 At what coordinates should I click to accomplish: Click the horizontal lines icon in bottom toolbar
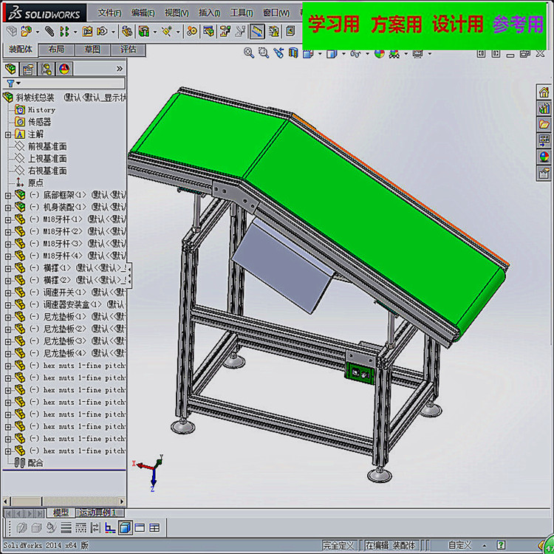pyautogui.click(x=66, y=528)
